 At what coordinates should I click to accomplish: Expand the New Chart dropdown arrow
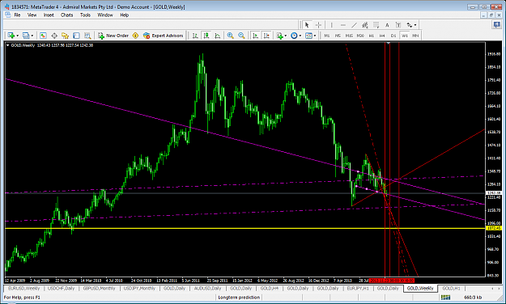click(18, 36)
